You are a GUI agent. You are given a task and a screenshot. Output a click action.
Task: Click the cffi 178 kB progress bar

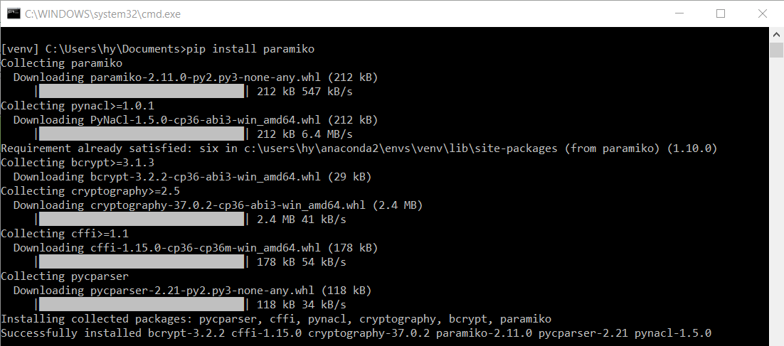click(x=142, y=262)
